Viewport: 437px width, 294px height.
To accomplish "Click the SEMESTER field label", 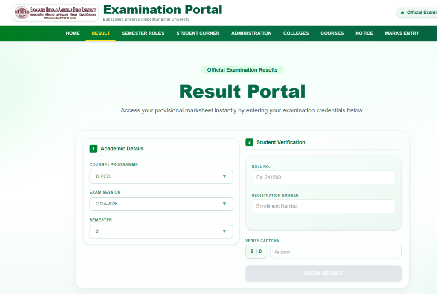I will 101,220.
